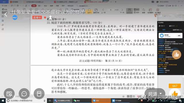Tap the floating orange thumbs-up bubble
This screenshot has width=184, height=103.
177,55
